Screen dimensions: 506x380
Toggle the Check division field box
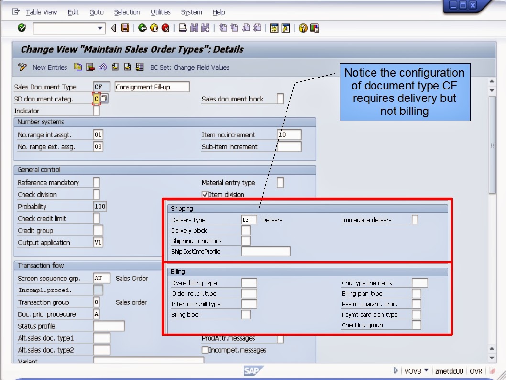tap(96, 194)
